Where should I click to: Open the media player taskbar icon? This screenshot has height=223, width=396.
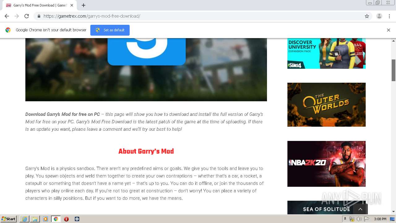coord(45,219)
